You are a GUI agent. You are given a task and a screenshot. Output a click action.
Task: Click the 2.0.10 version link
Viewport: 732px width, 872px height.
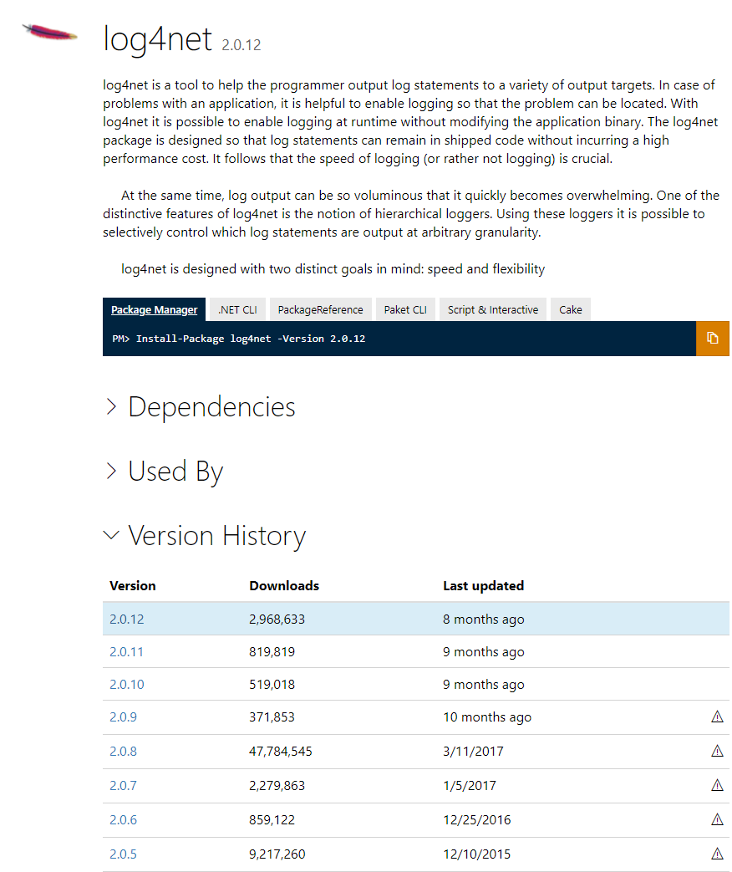(x=126, y=684)
